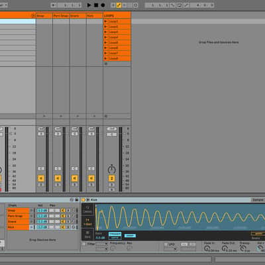
Task: Select the Kick chain in the chain list
Action: click(x=18, y=227)
